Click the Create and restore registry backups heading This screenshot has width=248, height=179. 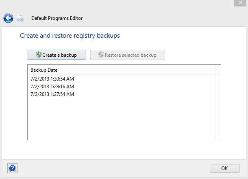70,36
